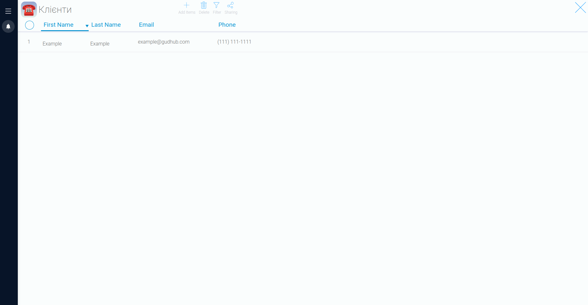Toggle the select-all circle checkbox

click(x=30, y=25)
